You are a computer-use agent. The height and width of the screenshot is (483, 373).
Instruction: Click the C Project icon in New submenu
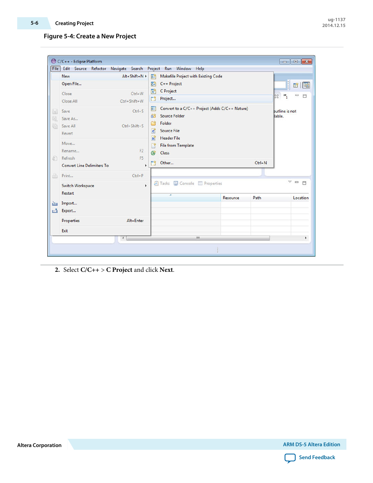(x=154, y=91)
